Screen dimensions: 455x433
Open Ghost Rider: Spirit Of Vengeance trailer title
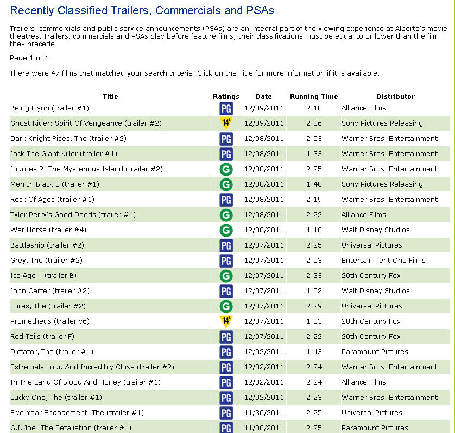click(x=86, y=123)
